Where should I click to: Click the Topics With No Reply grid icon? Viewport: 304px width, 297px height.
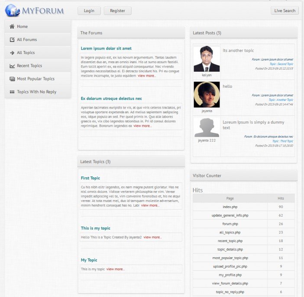click(x=12, y=92)
